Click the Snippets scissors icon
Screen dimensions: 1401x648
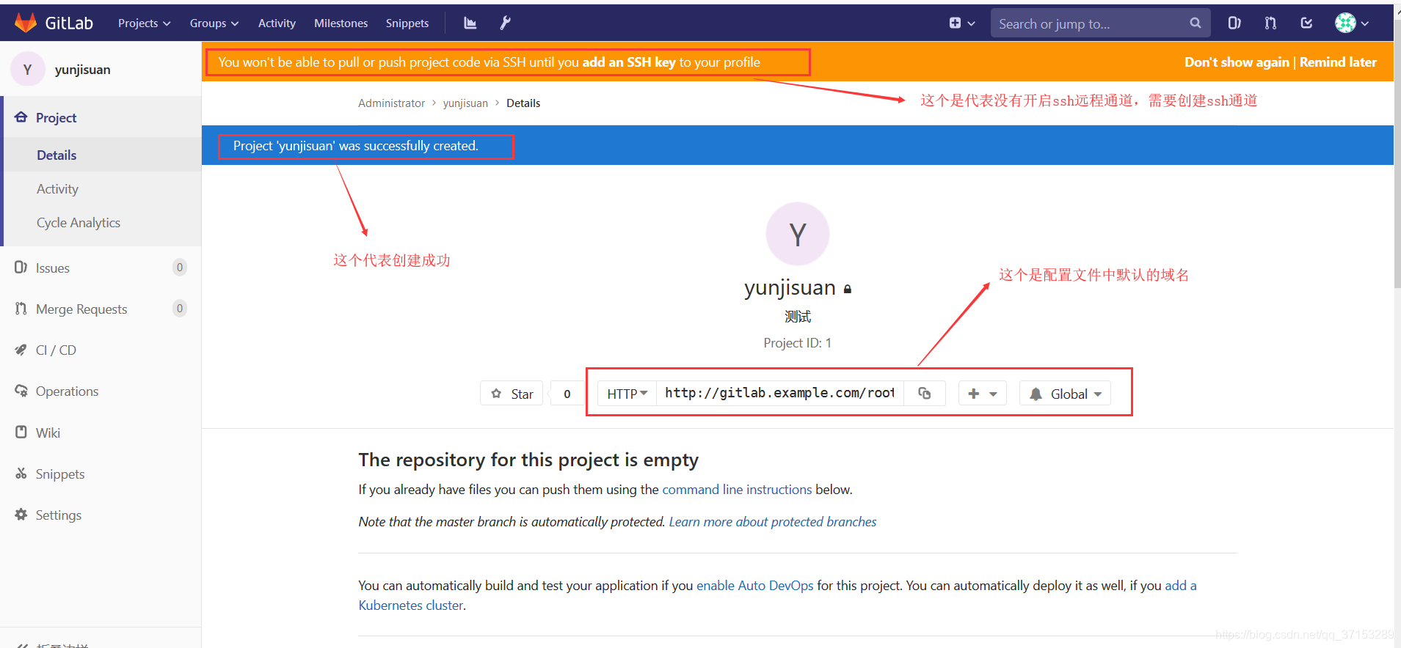coord(21,474)
